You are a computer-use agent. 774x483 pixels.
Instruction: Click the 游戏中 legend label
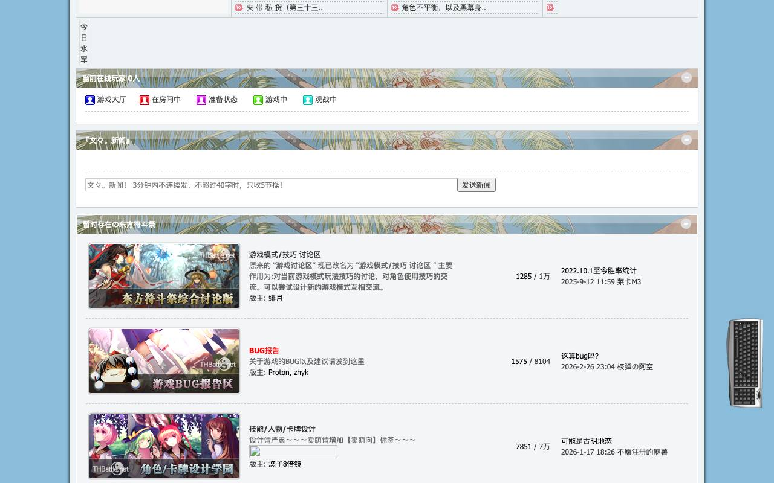click(x=276, y=100)
